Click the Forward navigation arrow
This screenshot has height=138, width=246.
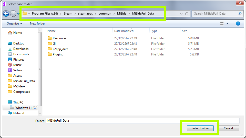tap(13, 14)
